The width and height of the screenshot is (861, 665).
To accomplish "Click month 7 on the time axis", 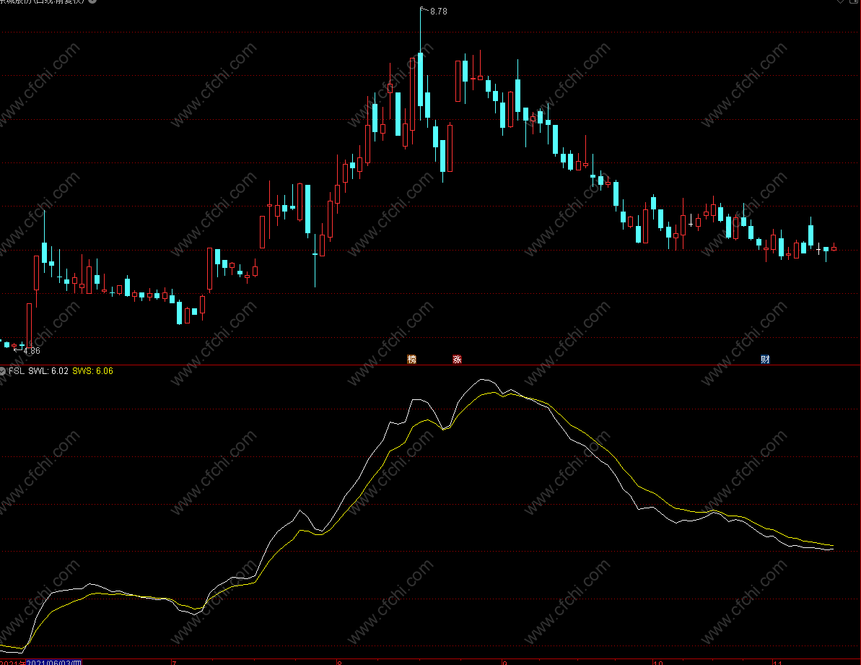I will [x=173, y=662].
